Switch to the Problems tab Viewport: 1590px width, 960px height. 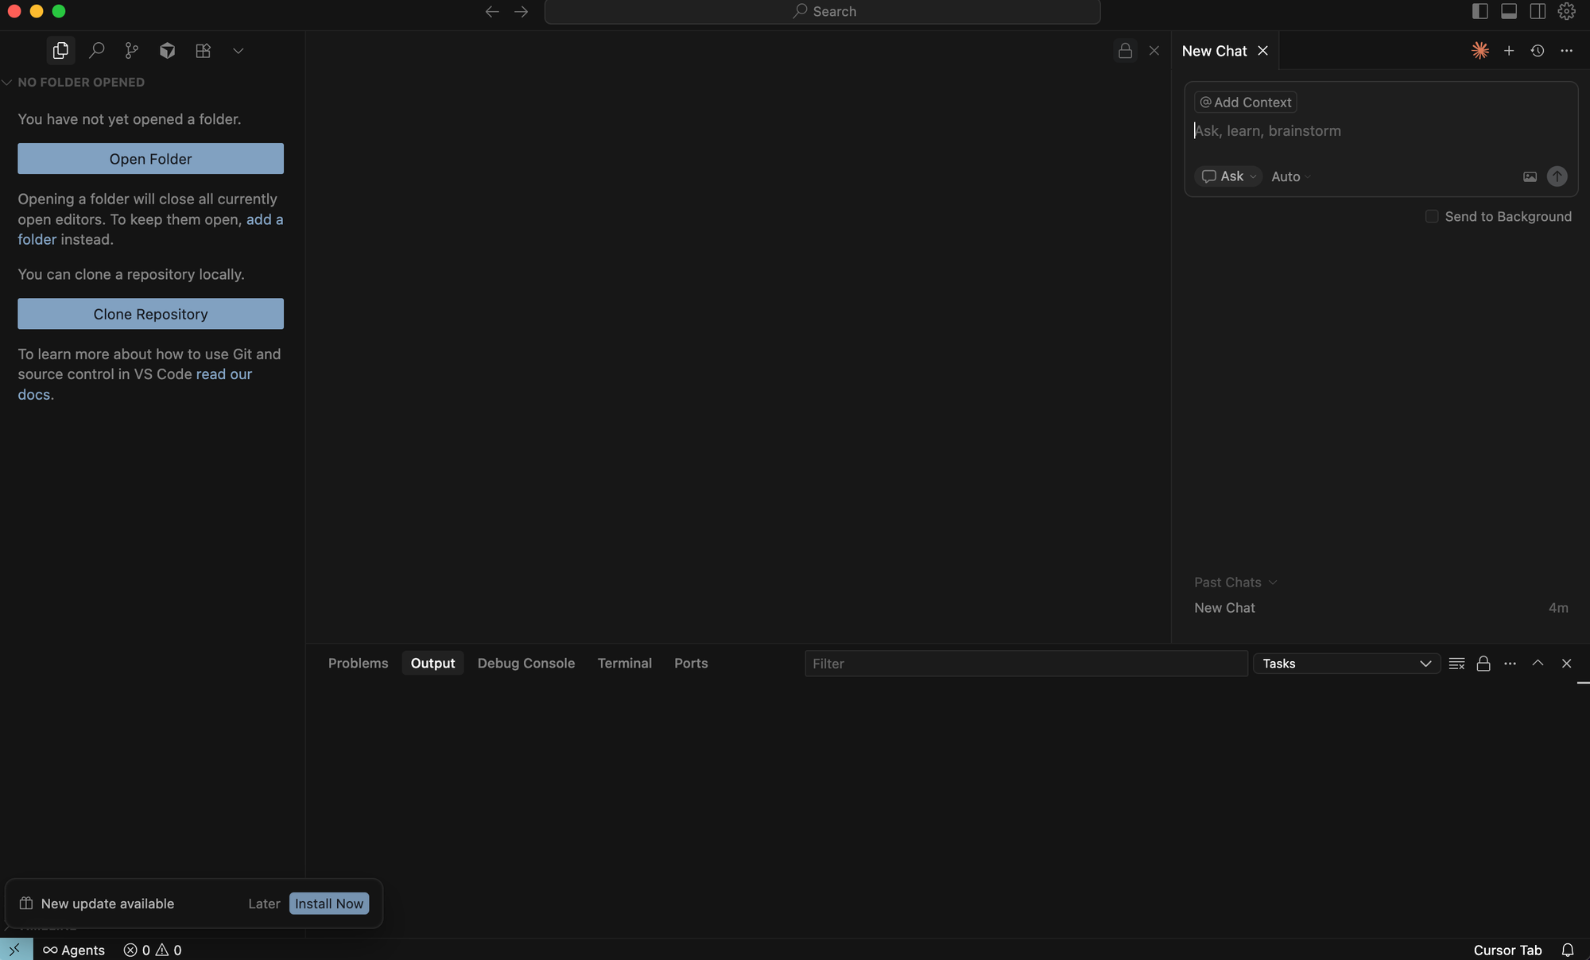[358, 664]
